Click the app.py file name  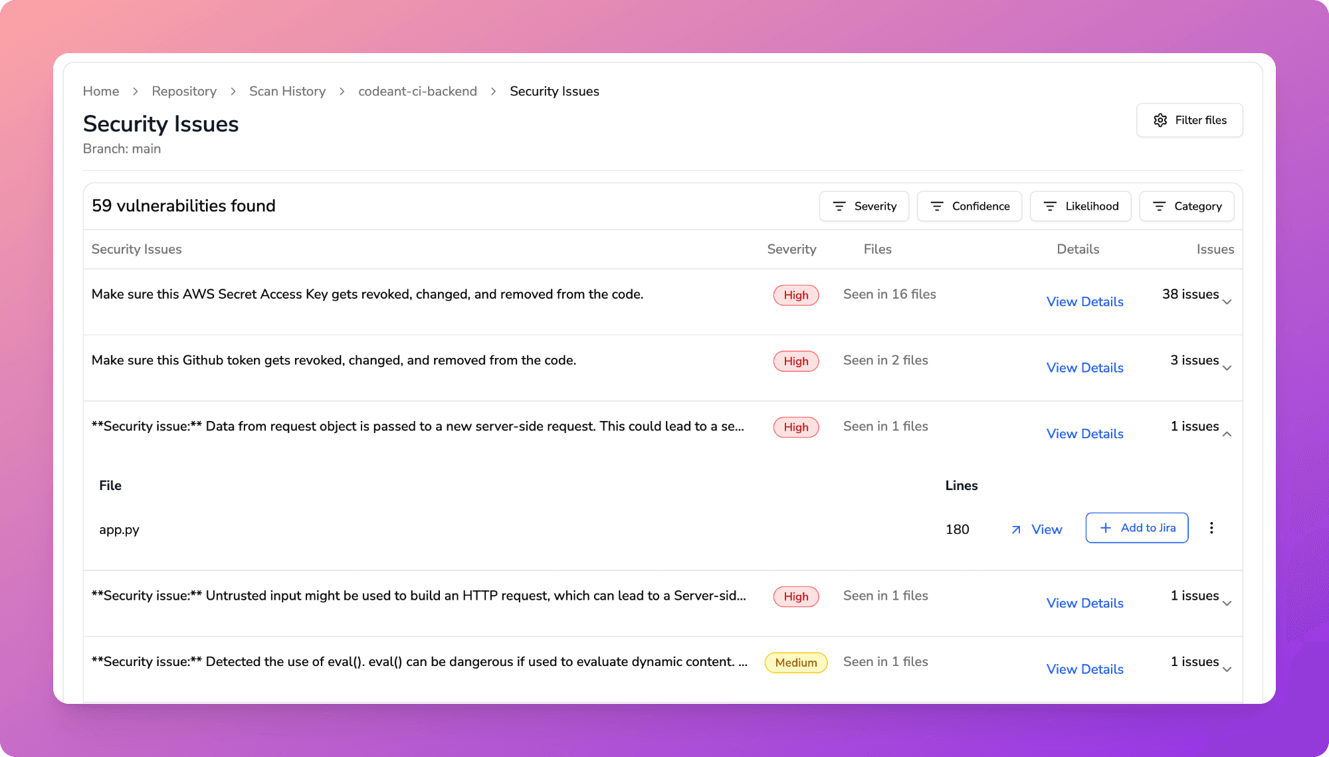click(x=119, y=530)
